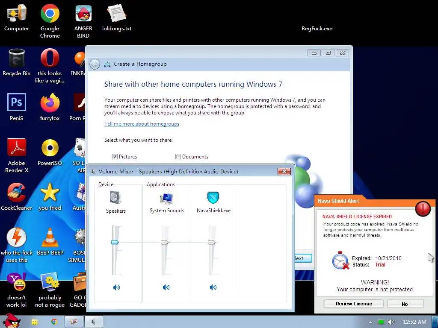Viewport: 438px width, 328px height.
Task: Select the VLC cone icon BEEP BEEP
Action: [50, 242]
